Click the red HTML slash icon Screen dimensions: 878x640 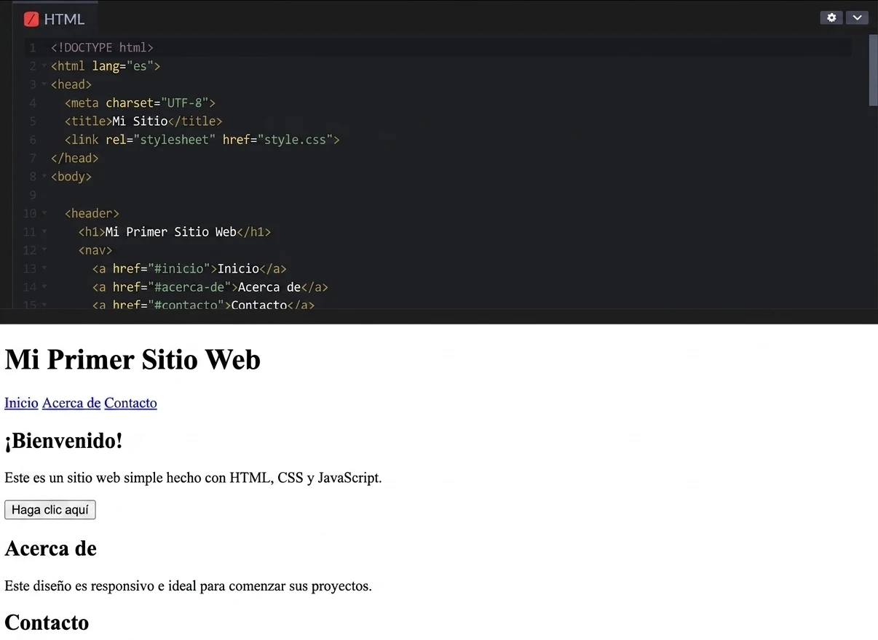click(x=31, y=19)
